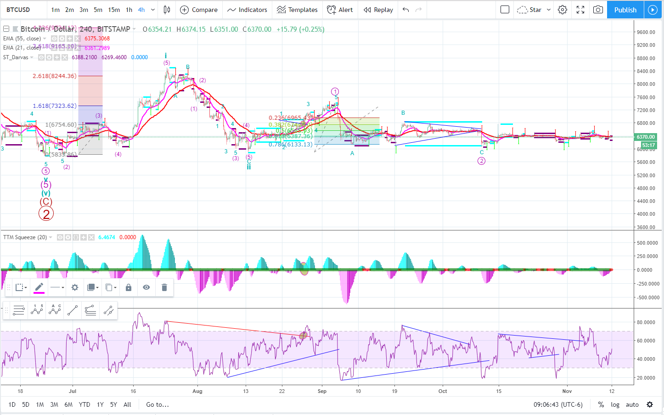Select the Fib retracement tool in favorites bar

(19, 310)
